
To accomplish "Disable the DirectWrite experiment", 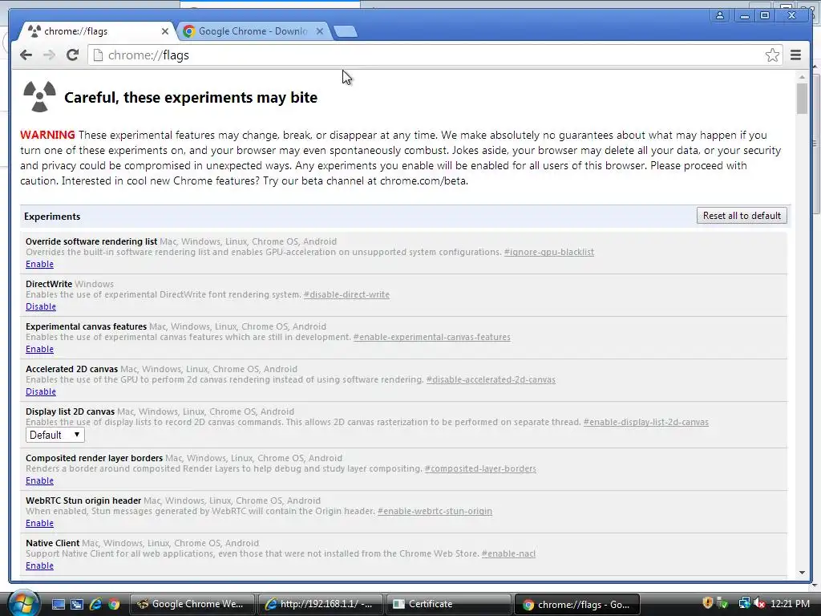I will (x=41, y=307).
